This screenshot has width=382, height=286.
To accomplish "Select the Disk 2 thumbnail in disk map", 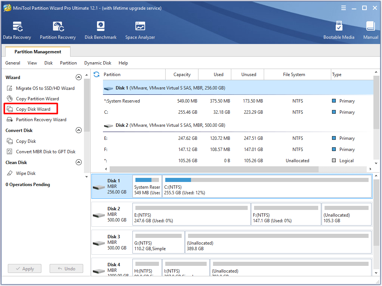I will click(x=112, y=214).
